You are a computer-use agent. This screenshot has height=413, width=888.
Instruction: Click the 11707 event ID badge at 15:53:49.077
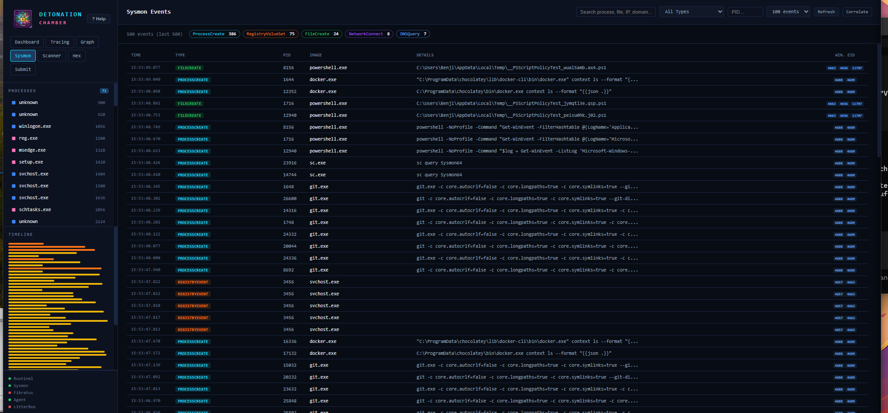(857, 68)
